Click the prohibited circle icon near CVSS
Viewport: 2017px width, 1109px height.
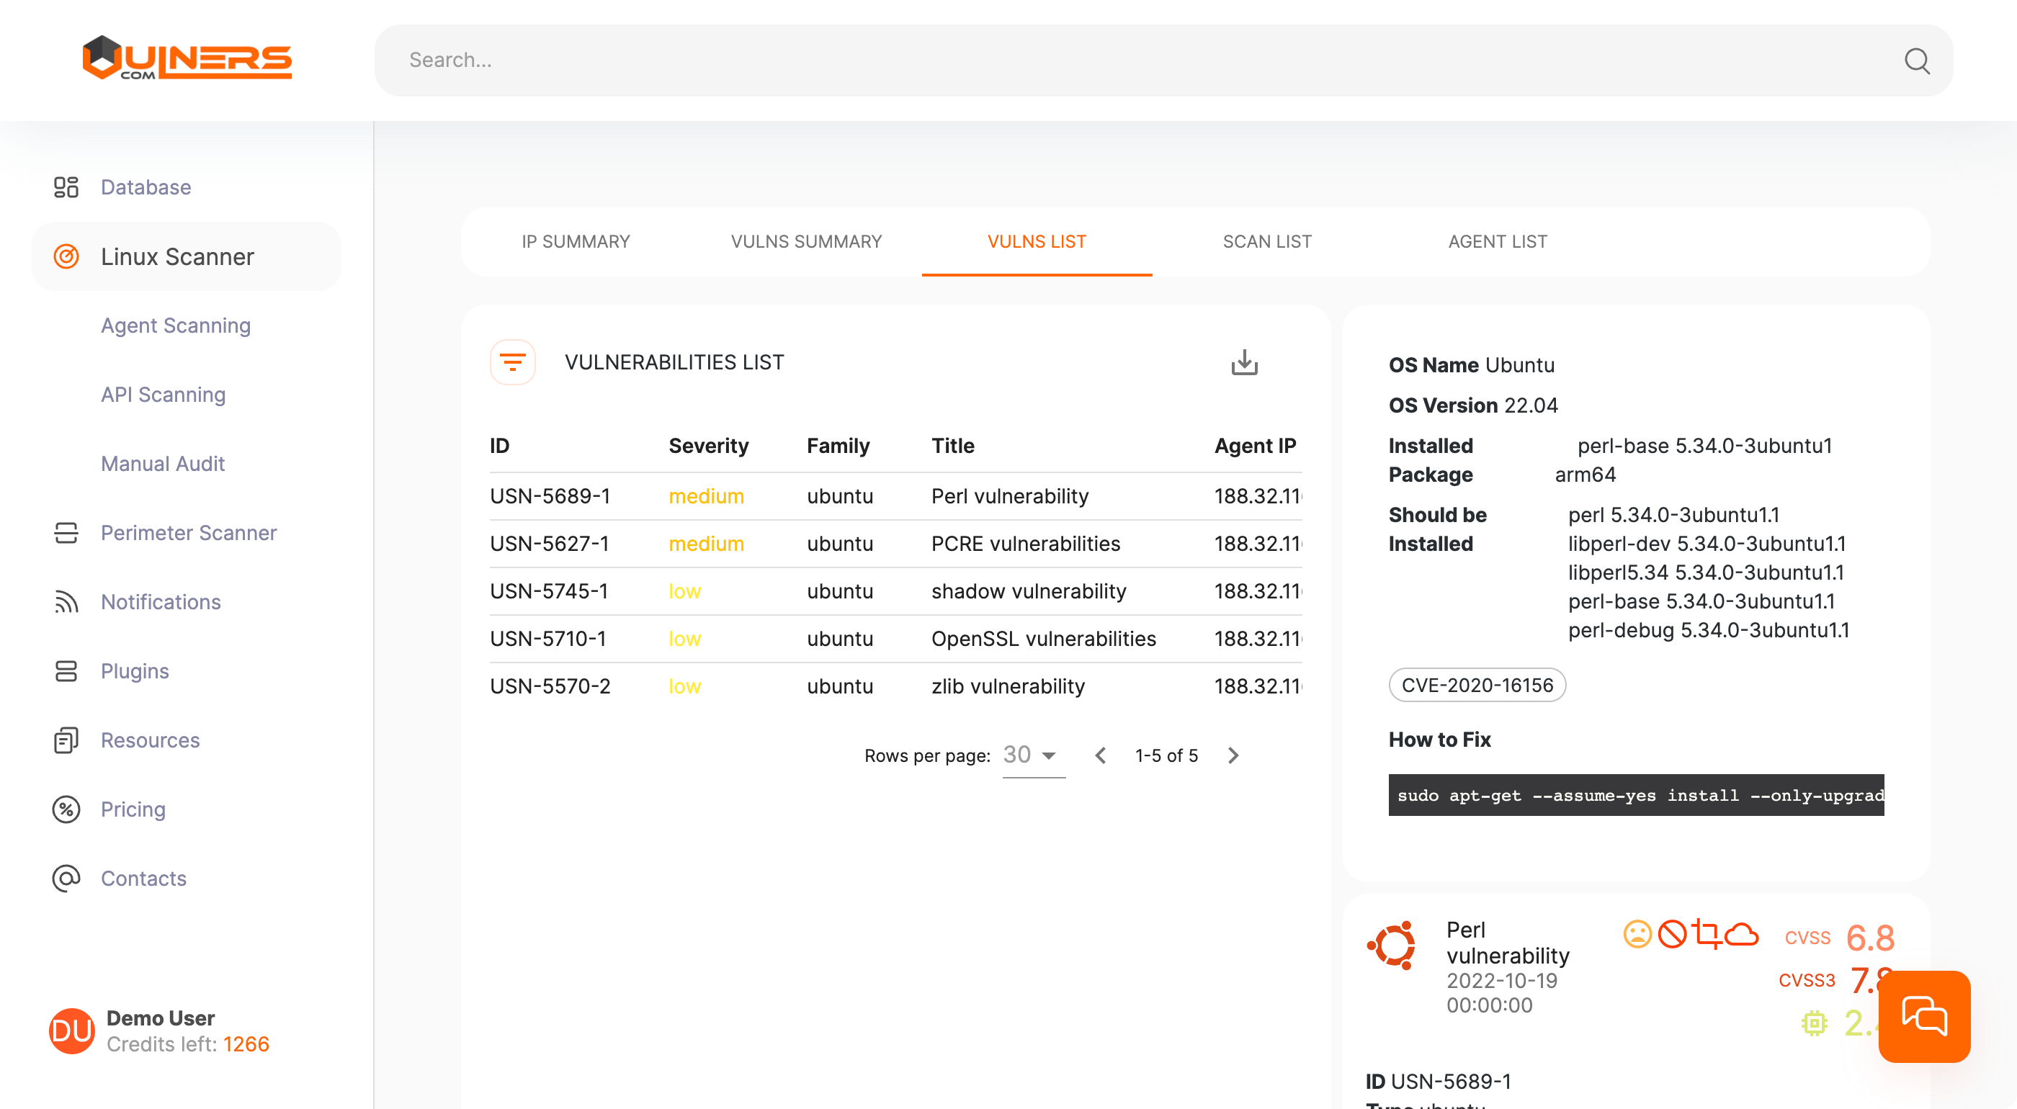[x=1672, y=934]
